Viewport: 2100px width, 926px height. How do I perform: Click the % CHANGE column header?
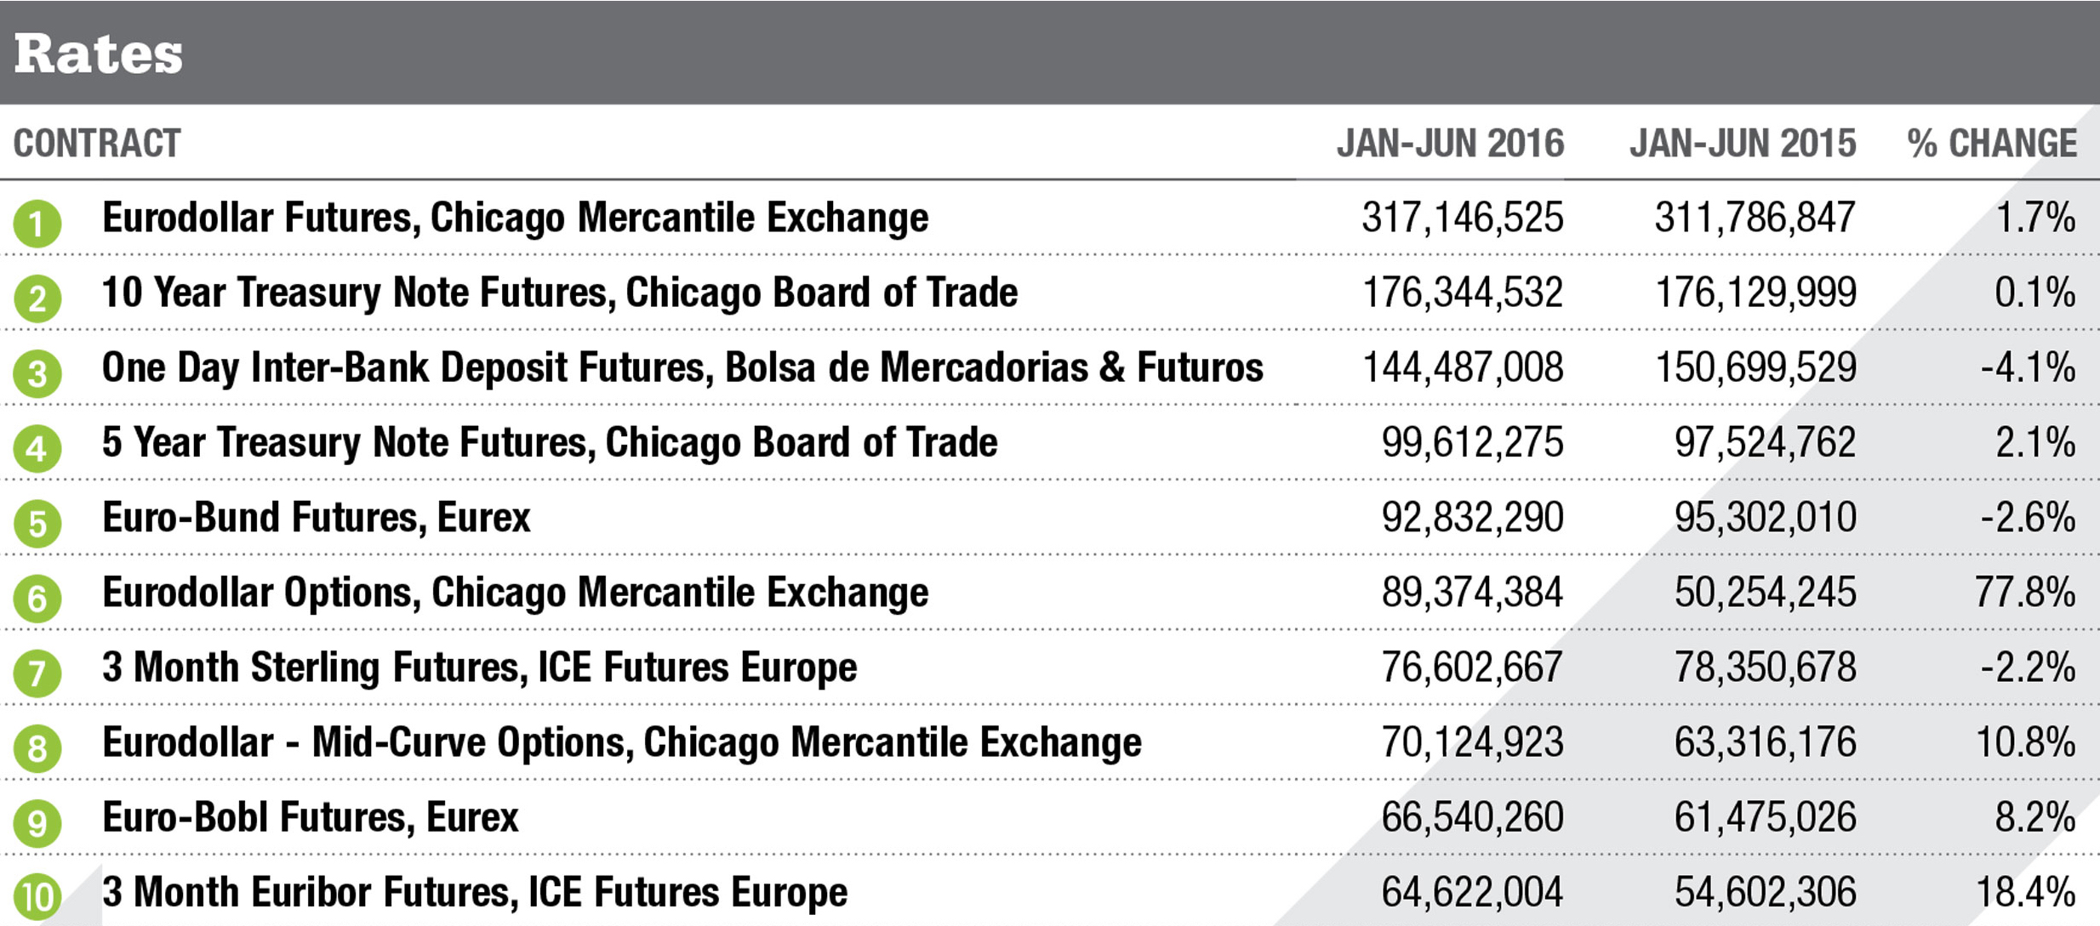point(1992,143)
